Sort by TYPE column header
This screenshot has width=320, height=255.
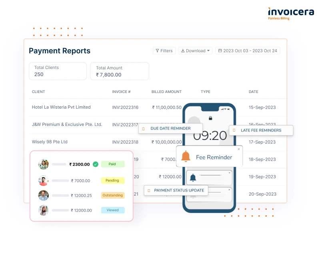point(205,92)
